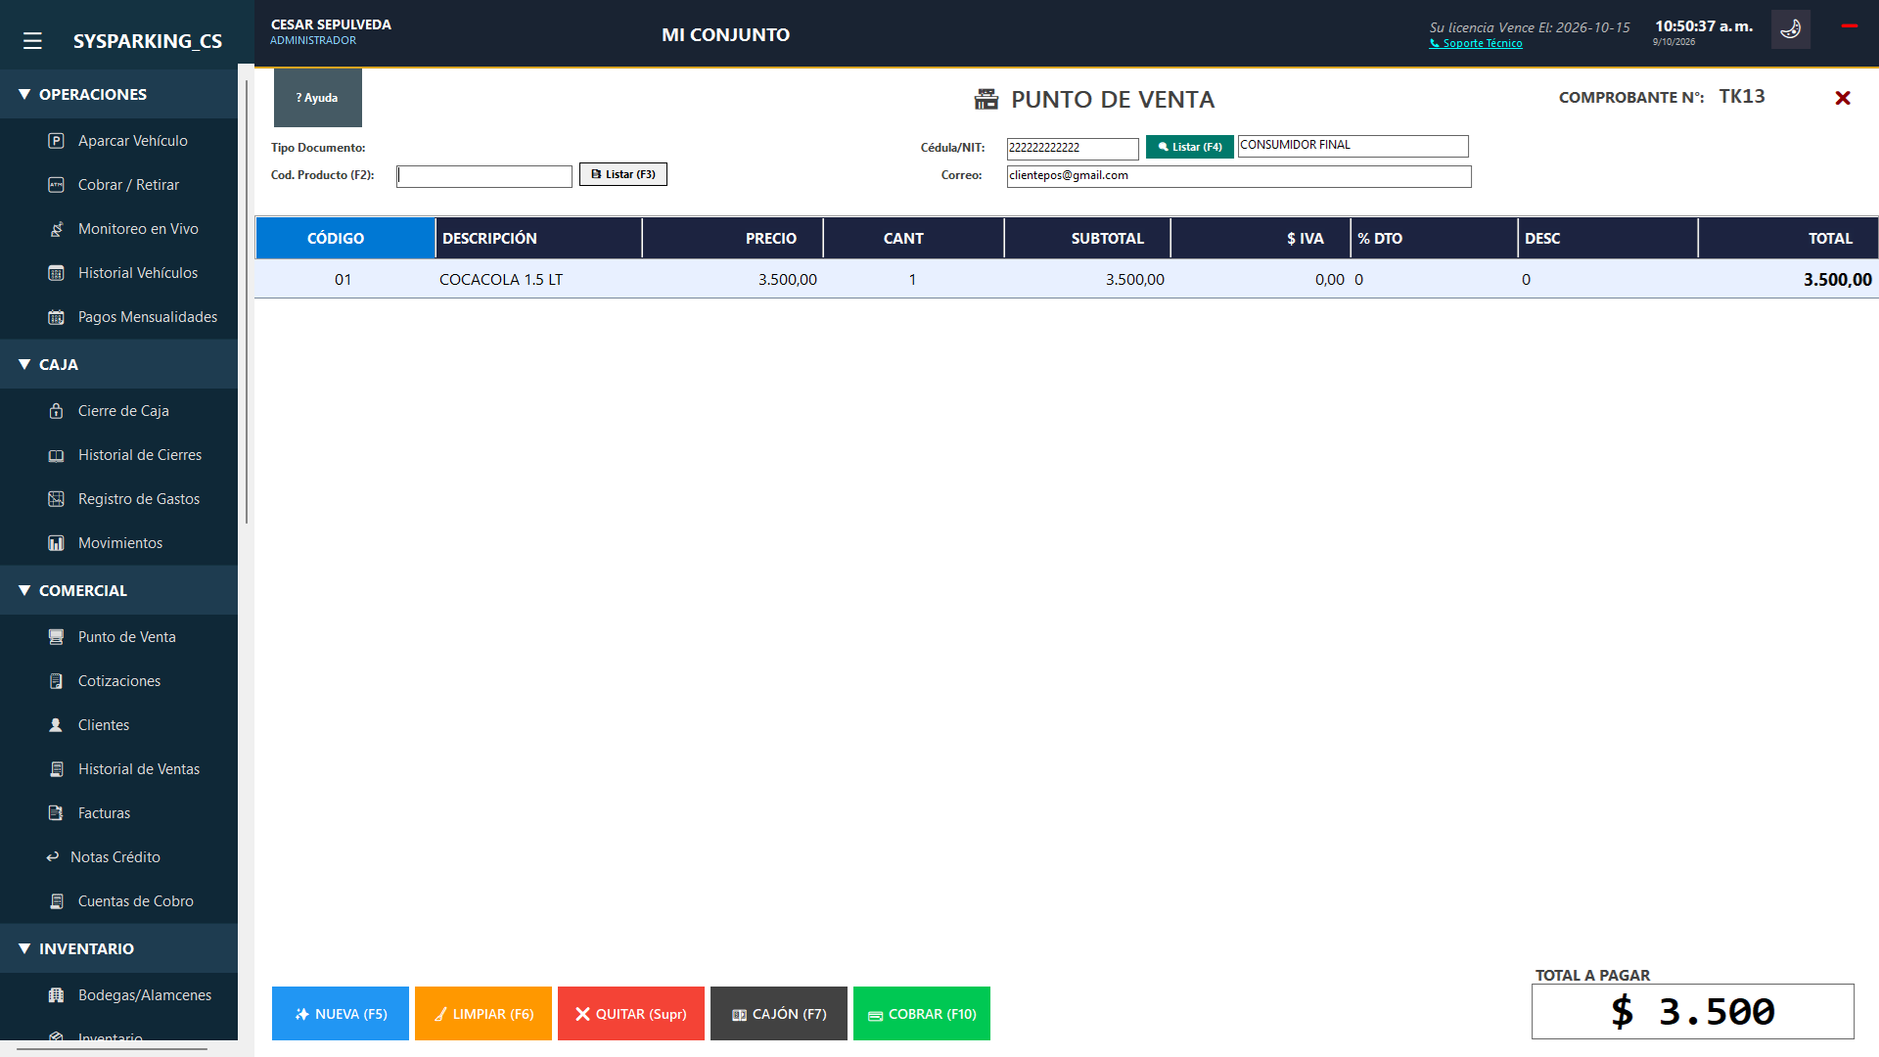Collapse the INVENTARIO section

pyautogui.click(x=118, y=948)
